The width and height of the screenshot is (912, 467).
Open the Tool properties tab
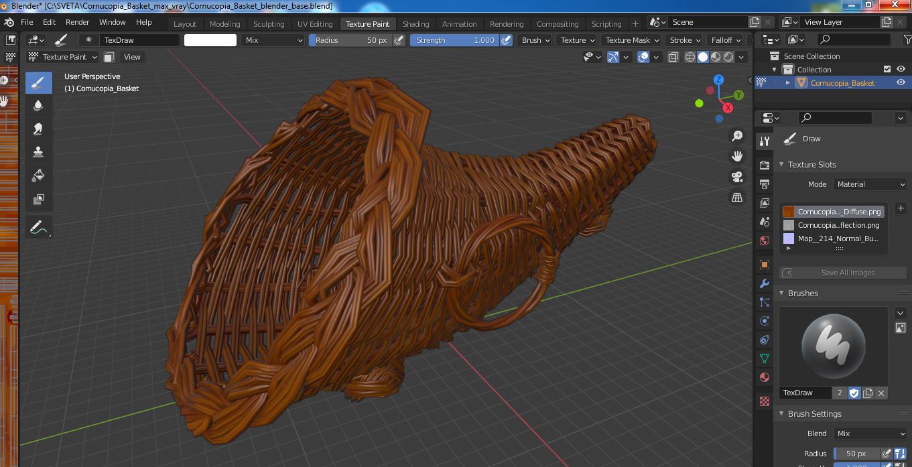click(x=765, y=141)
